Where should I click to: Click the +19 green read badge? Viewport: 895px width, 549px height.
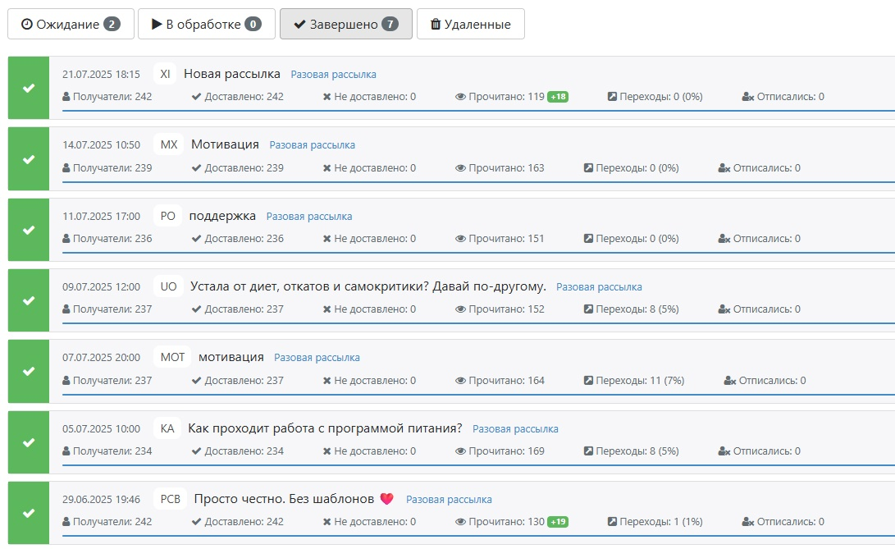pyautogui.click(x=558, y=522)
